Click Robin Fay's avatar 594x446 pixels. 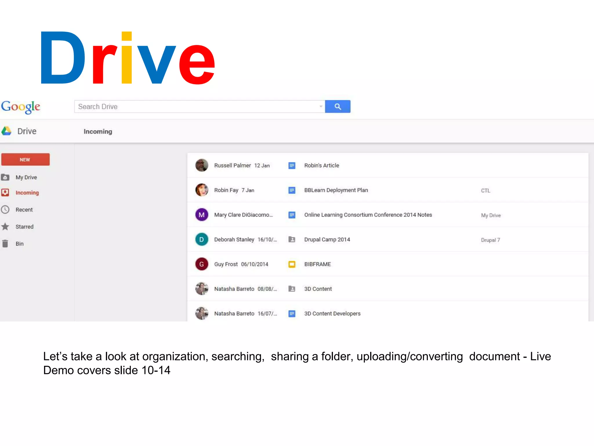(202, 190)
